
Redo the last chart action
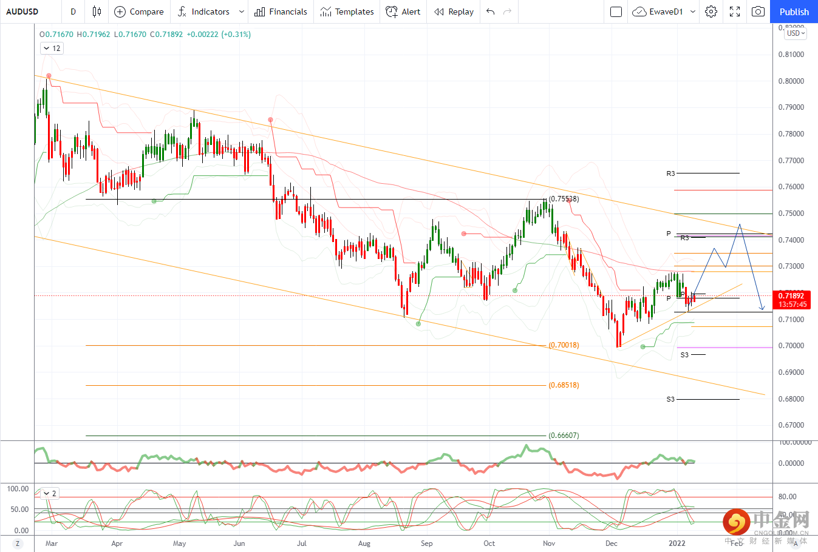[508, 12]
